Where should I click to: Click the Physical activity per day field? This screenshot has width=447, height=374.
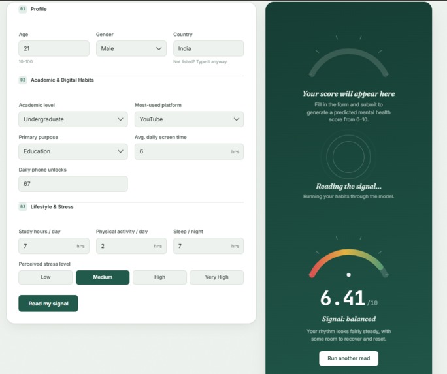click(x=131, y=246)
